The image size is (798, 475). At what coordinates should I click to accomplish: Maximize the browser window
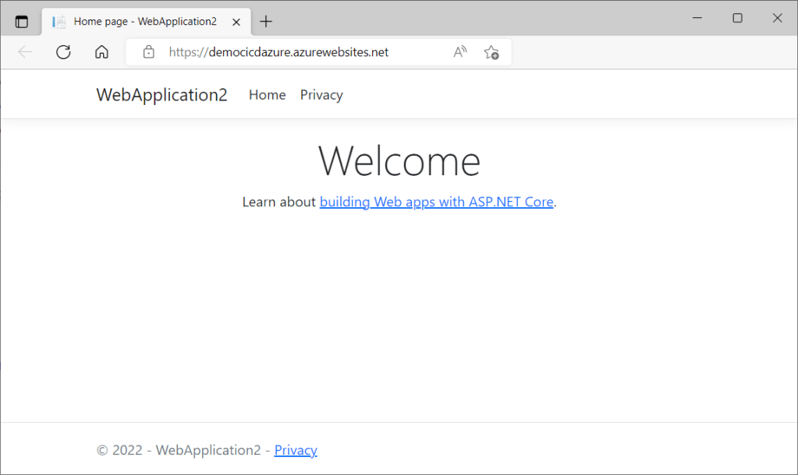click(x=737, y=19)
